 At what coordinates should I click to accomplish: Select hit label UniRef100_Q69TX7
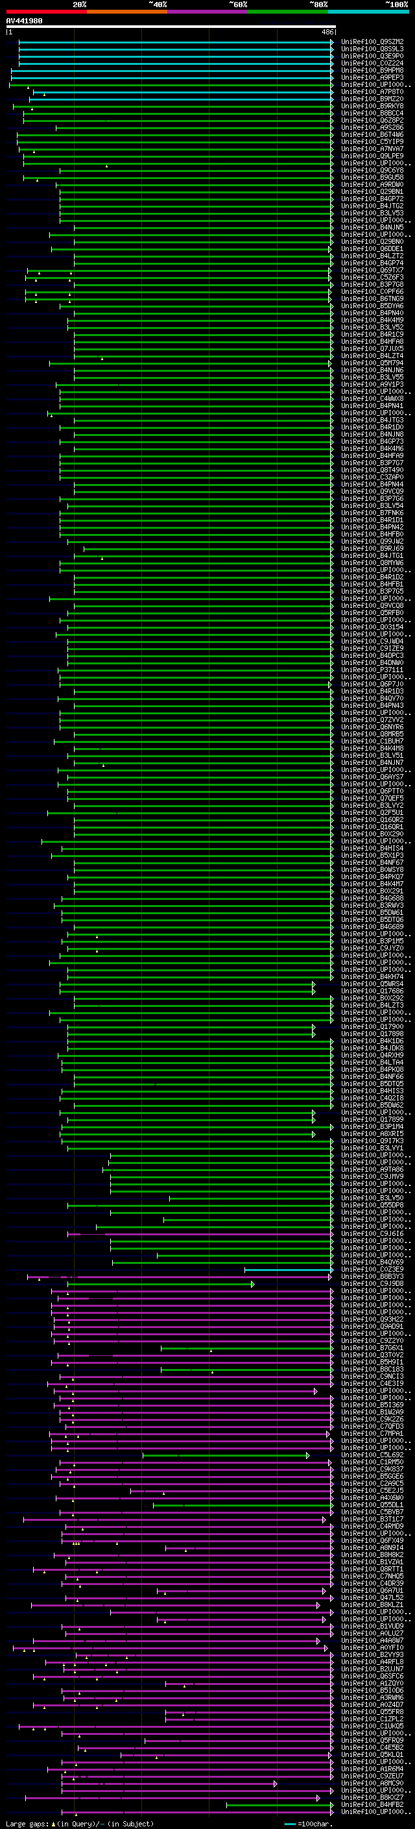coord(372,270)
